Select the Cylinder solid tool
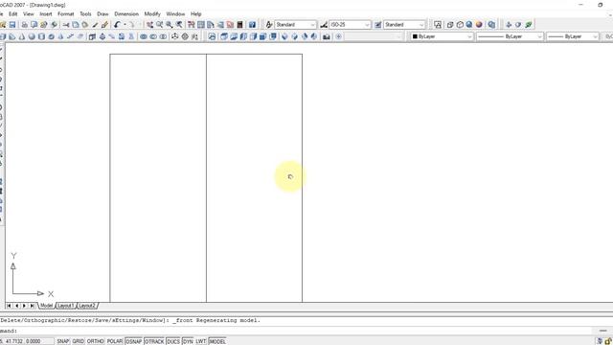613x345 pixels. [41, 36]
